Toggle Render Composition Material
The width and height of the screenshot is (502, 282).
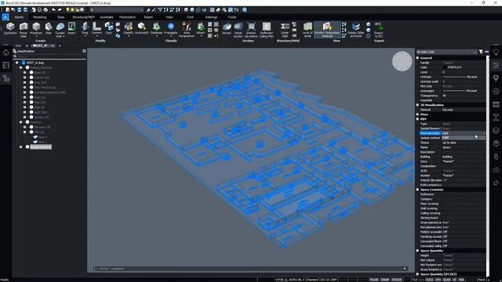(327, 30)
